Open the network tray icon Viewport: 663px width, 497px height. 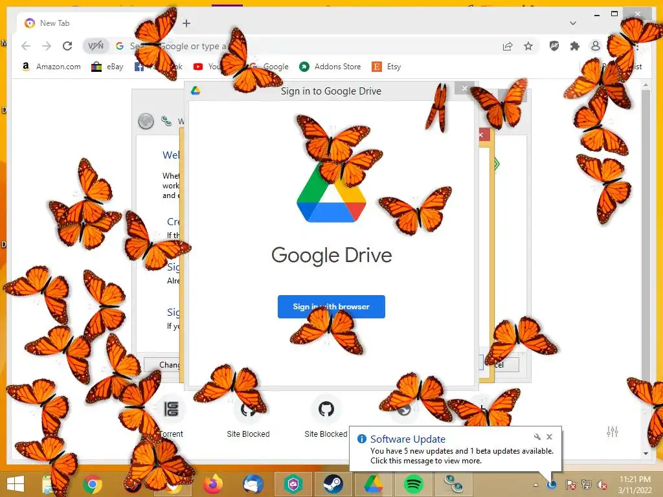coord(587,485)
